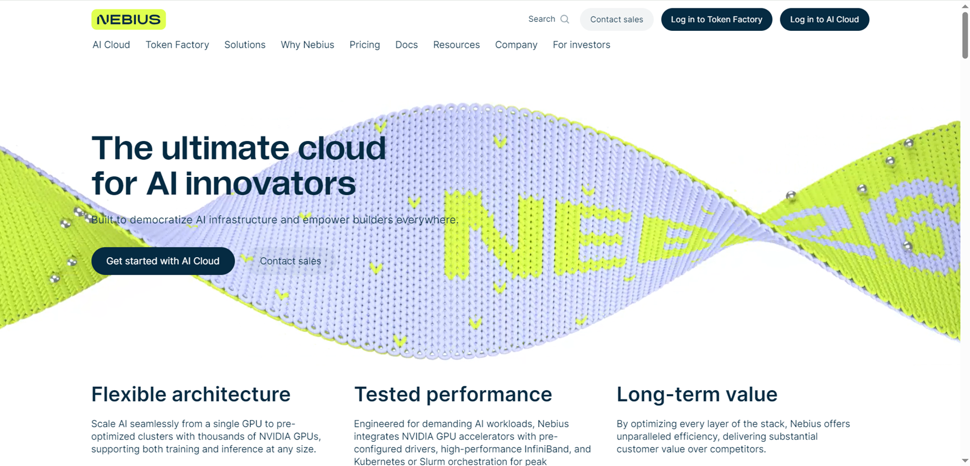The image size is (970, 466).
Task: Click Contact sales in the header
Action: point(616,19)
